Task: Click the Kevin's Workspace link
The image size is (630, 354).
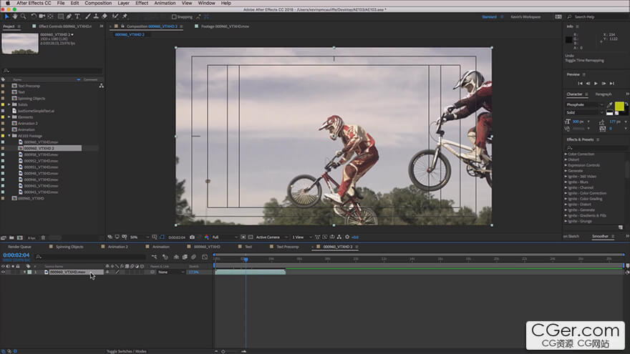Action: click(x=525, y=17)
